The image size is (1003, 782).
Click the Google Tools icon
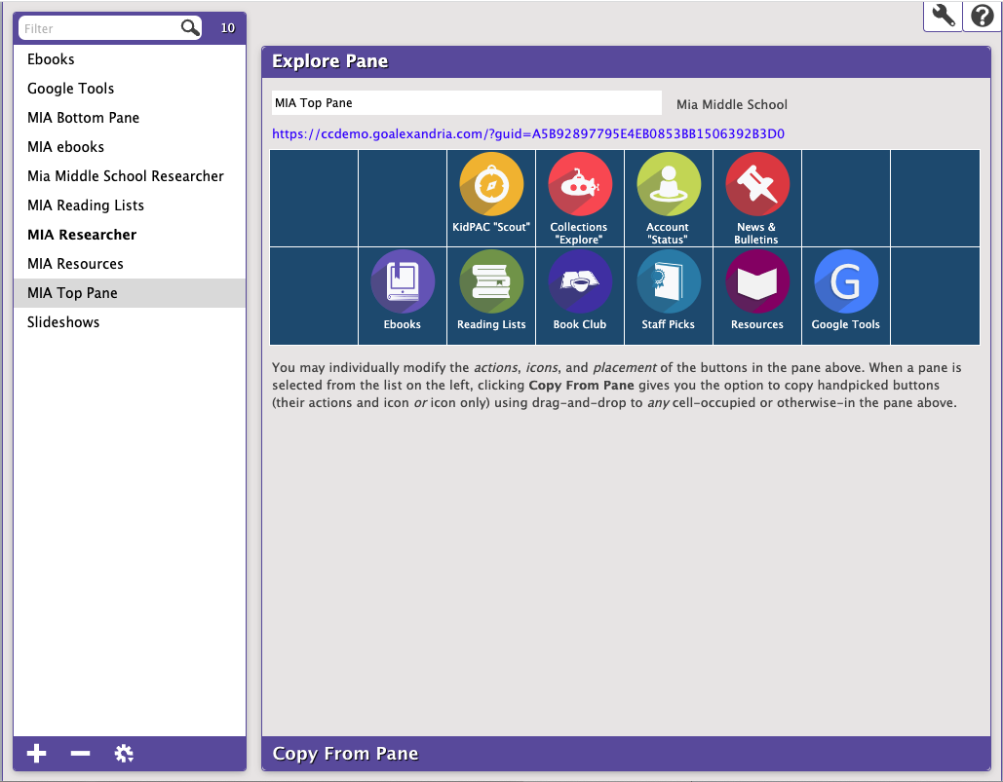point(846,282)
